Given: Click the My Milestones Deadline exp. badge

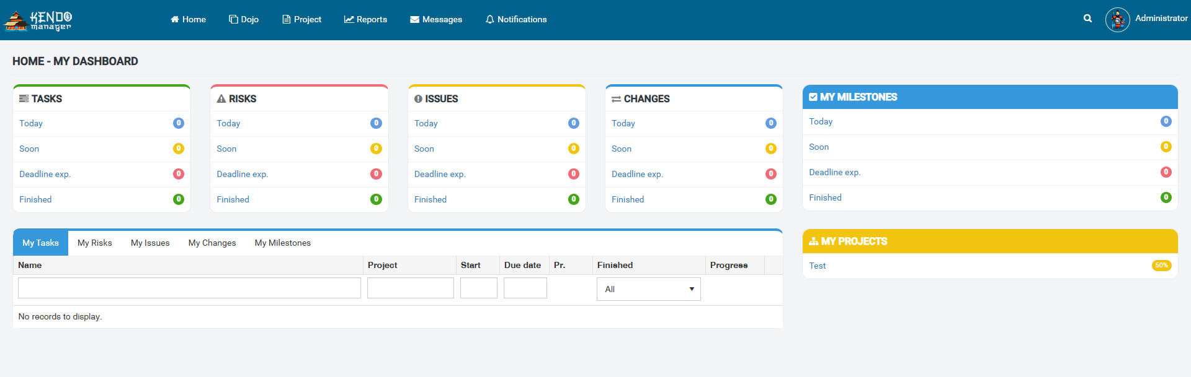Looking at the screenshot, I should click(x=1166, y=172).
